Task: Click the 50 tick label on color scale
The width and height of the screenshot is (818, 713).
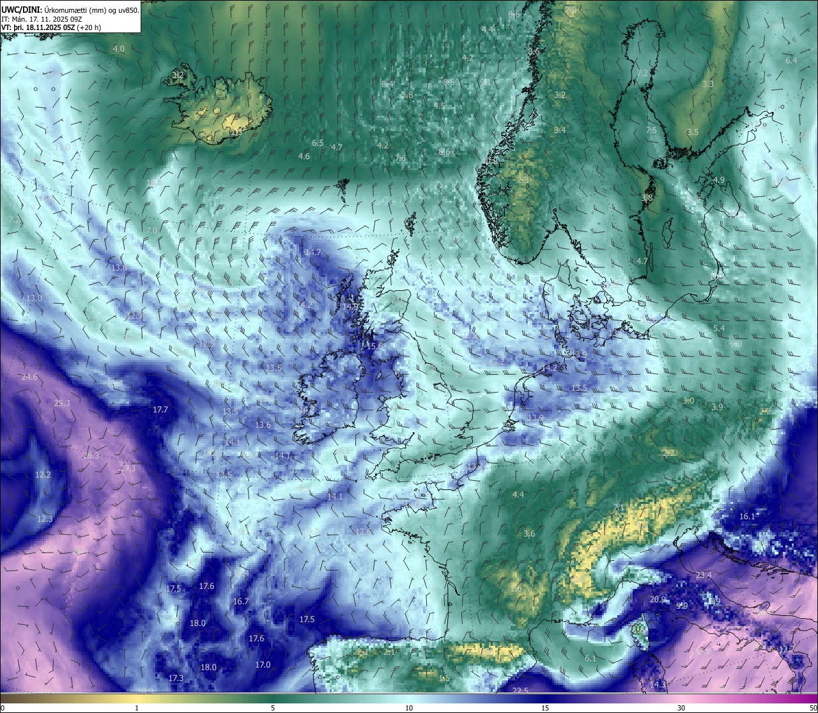Action: 812,708
